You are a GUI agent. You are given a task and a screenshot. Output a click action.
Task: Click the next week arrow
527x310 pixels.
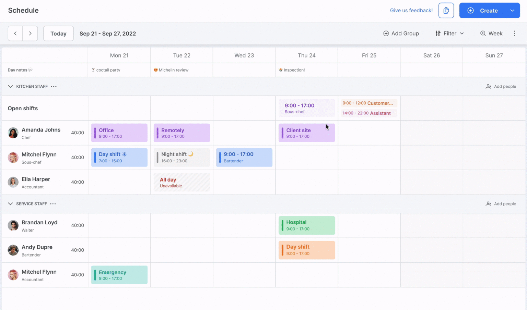pos(30,33)
